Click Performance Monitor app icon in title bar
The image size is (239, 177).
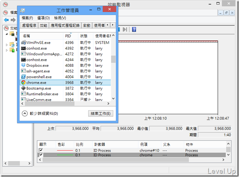pos(6,4)
